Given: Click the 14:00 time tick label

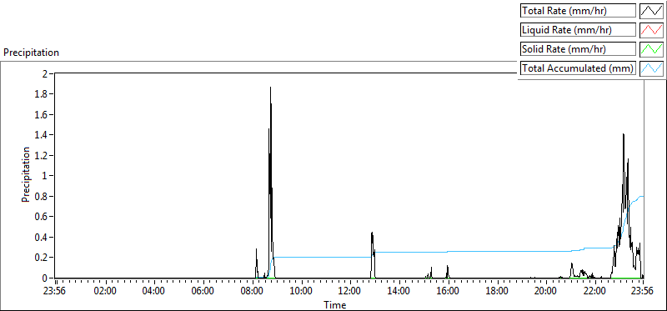Looking at the screenshot, I should tap(399, 292).
